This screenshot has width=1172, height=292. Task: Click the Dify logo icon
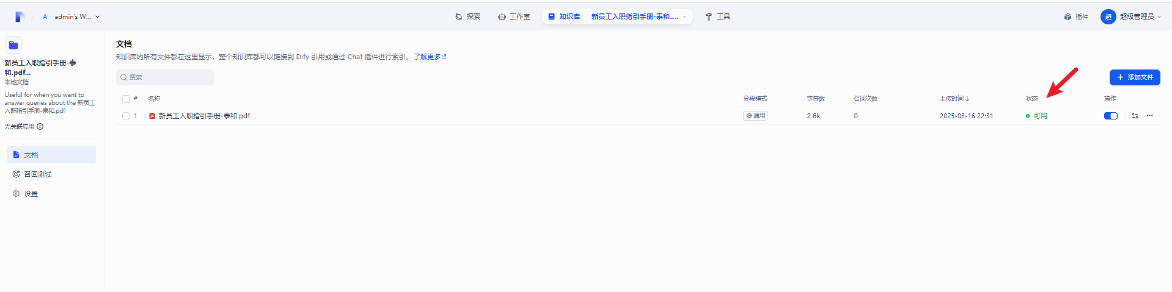20,17
